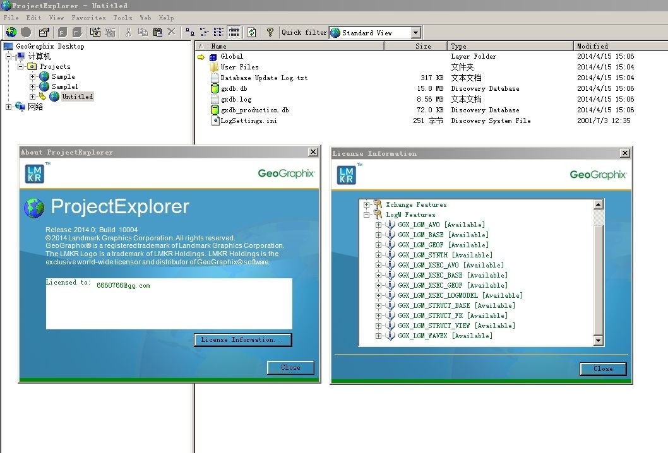Image resolution: width=668 pixels, height=453 pixels.
Task: Click the gxdb_production.db database icon
Action: (x=215, y=110)
